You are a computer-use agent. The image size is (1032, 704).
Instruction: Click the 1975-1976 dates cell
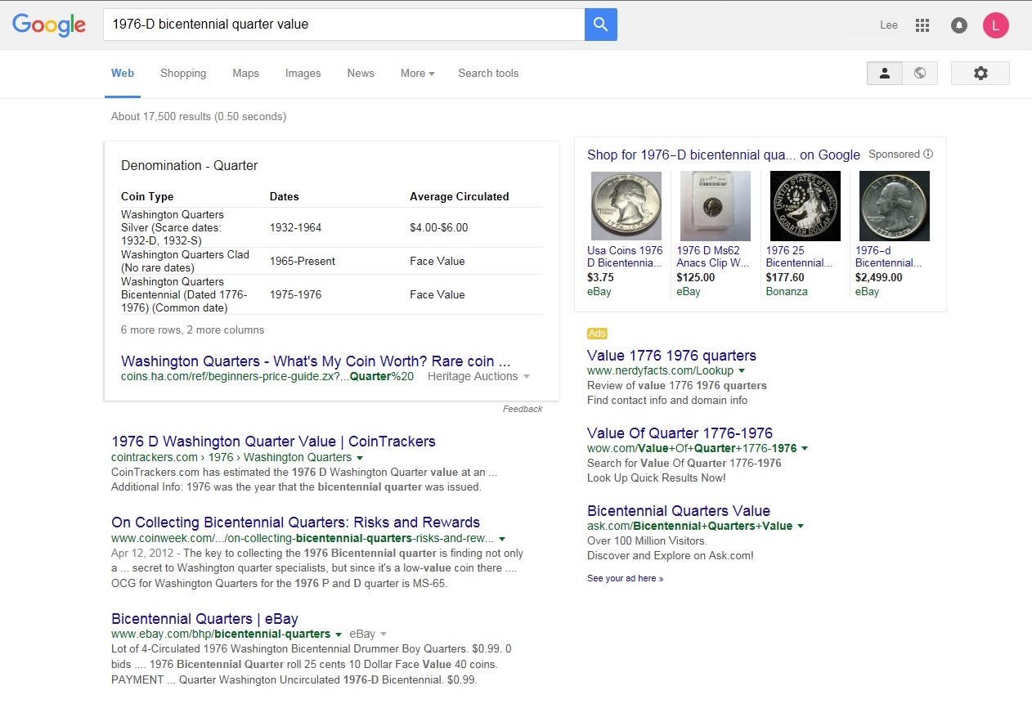click(x=296, y=294)
